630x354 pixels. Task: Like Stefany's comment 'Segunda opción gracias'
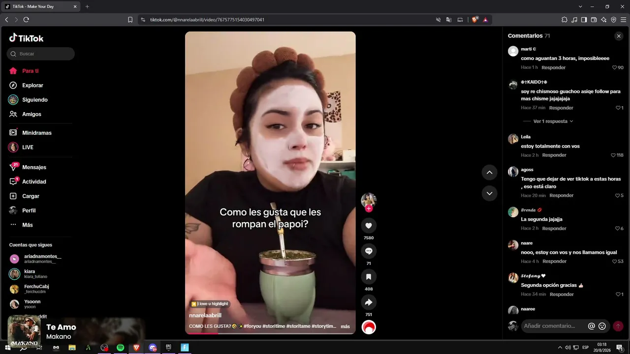tap(619, 294)
